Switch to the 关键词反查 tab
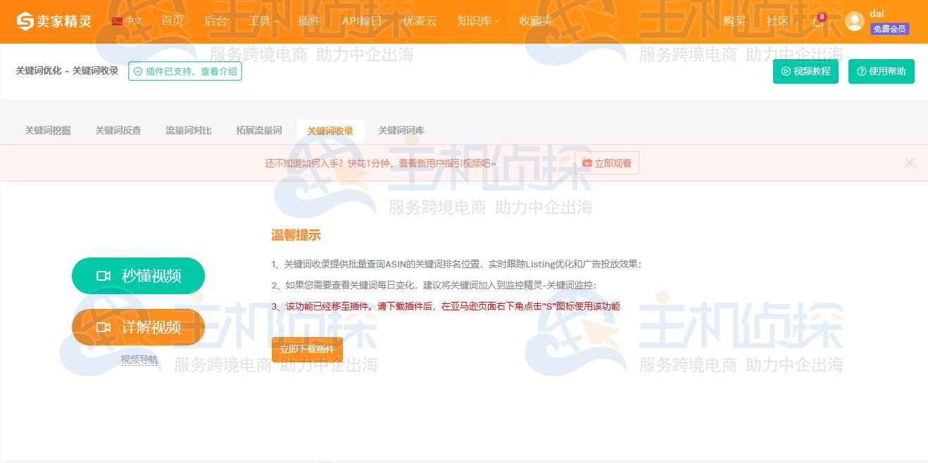Viewport: 928px width, 463px height. pos(118,130)
